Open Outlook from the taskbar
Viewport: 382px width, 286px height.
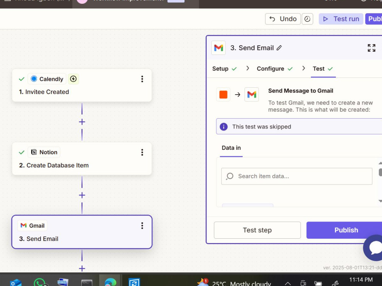pyautogui.click(x=16, y=283)
